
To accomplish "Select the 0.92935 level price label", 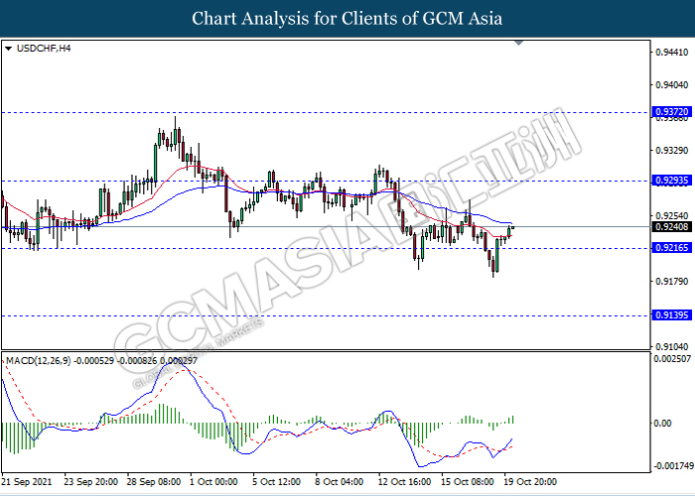I will click(672, 181).
